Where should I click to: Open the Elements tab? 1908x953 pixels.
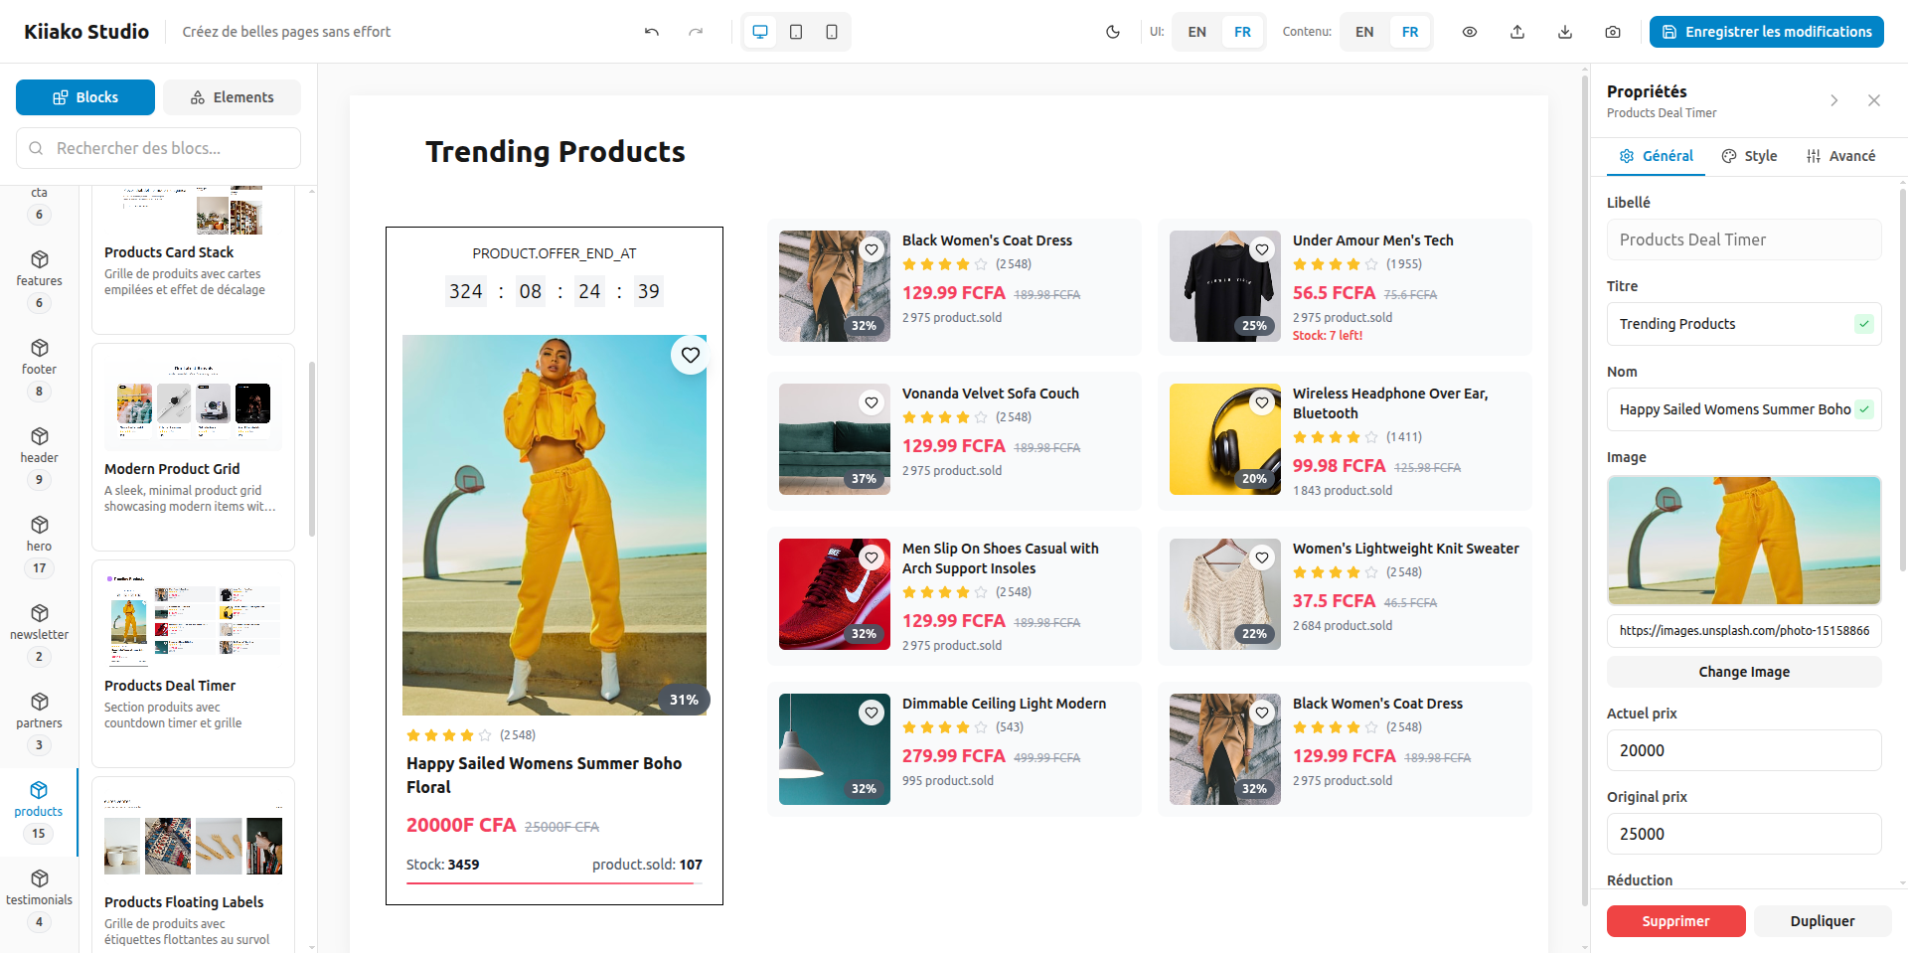pyautogui.click(x=233, y=97)
